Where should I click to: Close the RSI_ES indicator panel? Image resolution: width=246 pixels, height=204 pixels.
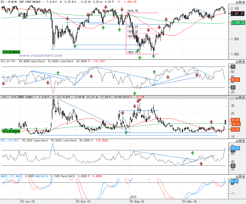pos(243,62)
